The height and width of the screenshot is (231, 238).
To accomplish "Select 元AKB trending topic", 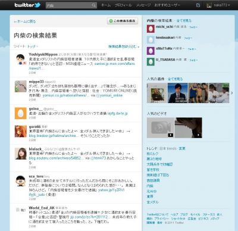I will (x=152, y=191).
